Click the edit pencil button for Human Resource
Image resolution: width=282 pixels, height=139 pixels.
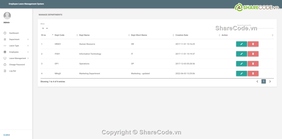click(x=241, y=44)
